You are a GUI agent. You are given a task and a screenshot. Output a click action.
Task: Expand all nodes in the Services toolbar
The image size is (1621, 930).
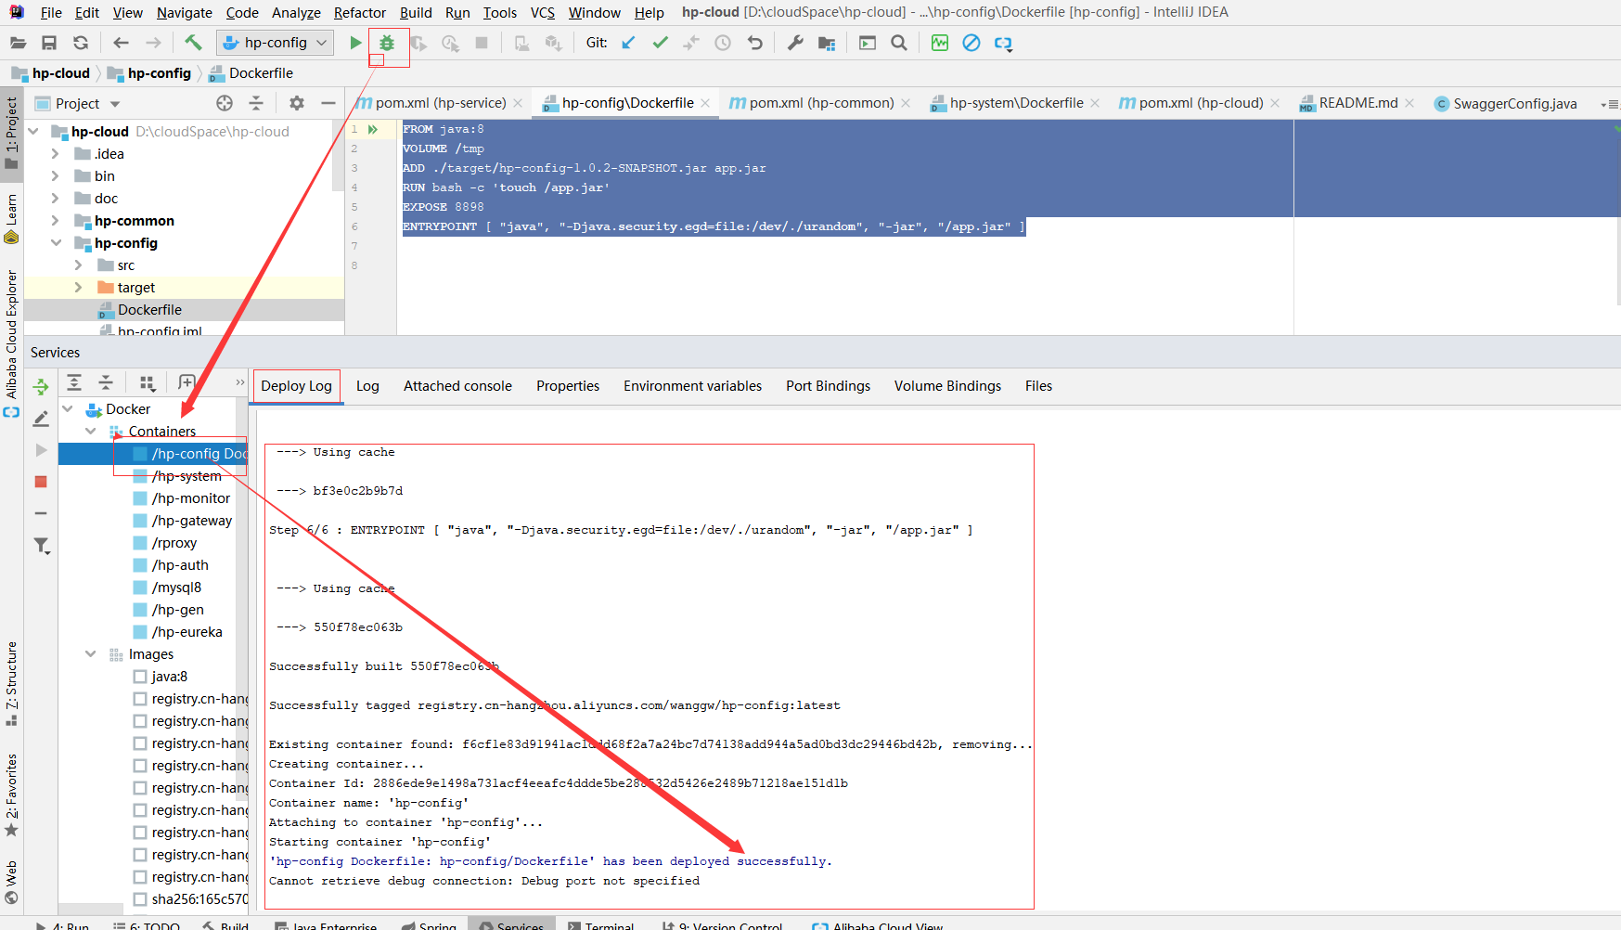(74, 382)
